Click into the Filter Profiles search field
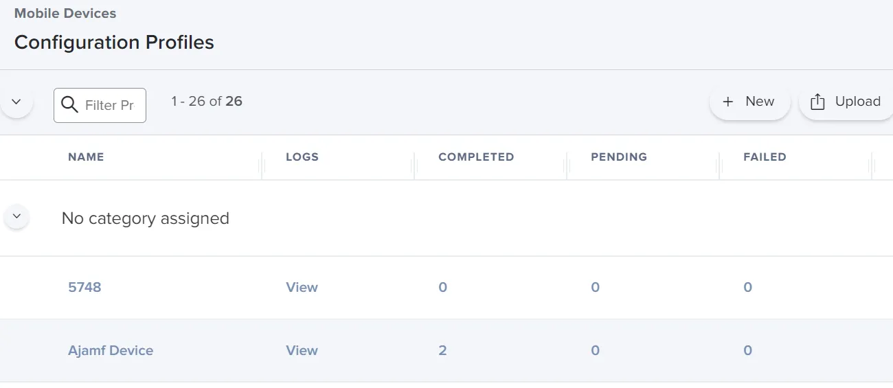Image resolution: width=893 pixels, height=388 pixels. (x=100, y=105)
